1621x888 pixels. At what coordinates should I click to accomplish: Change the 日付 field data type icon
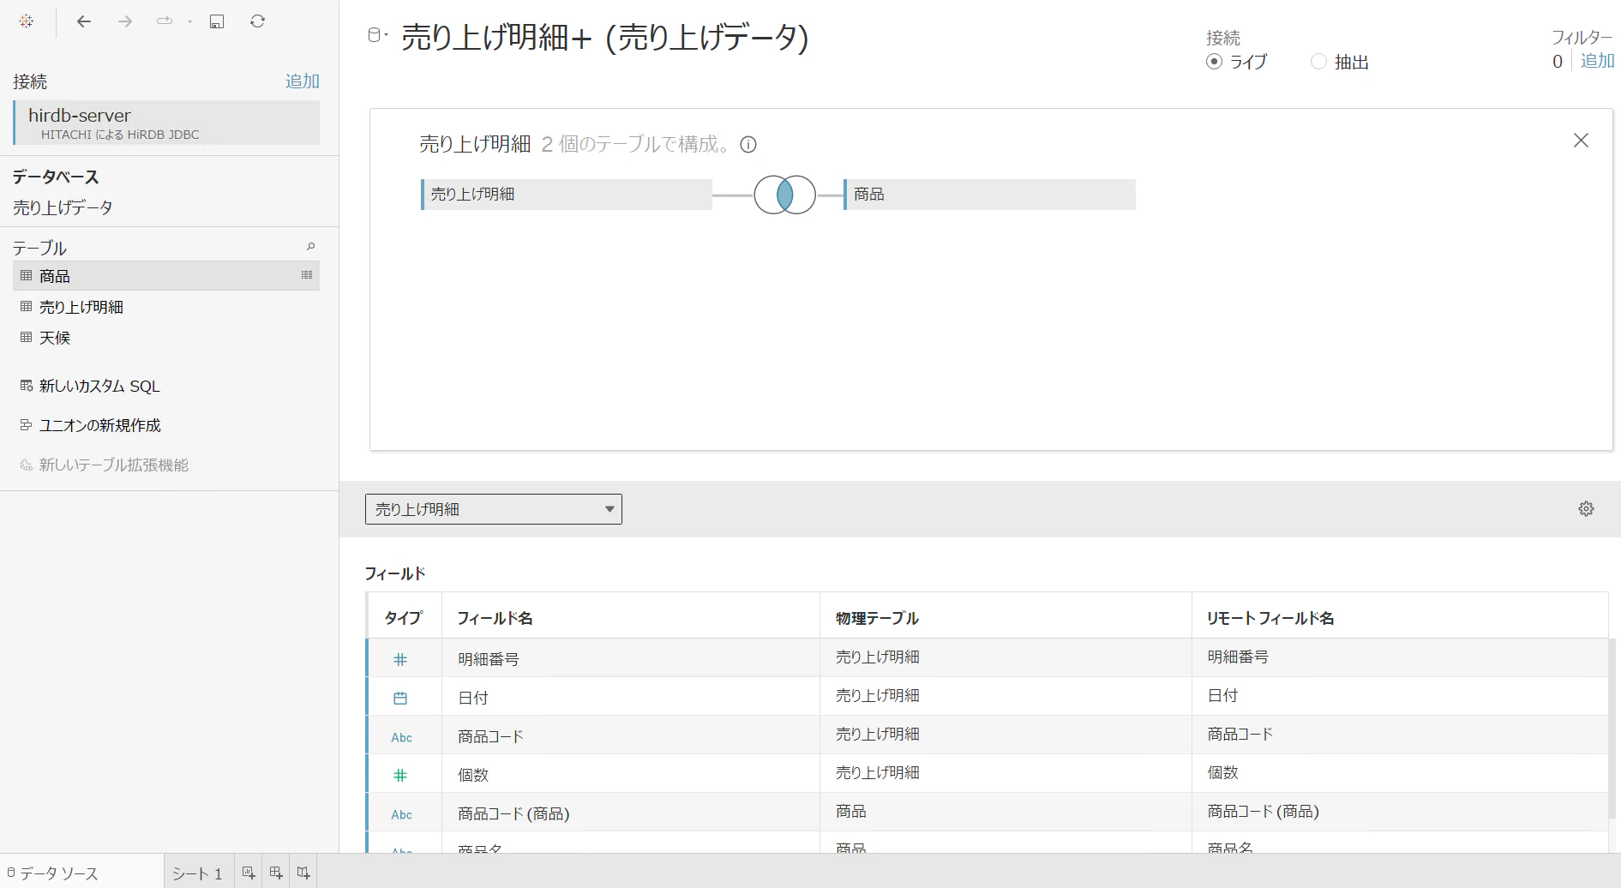400,698
